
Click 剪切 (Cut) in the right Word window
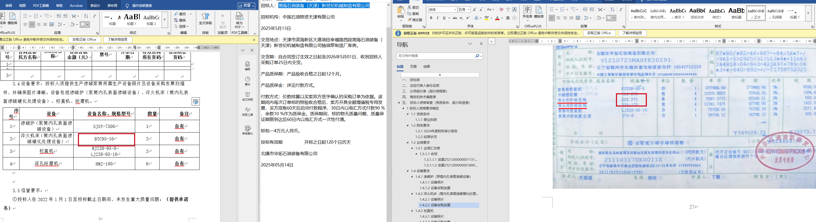[413, 8]
